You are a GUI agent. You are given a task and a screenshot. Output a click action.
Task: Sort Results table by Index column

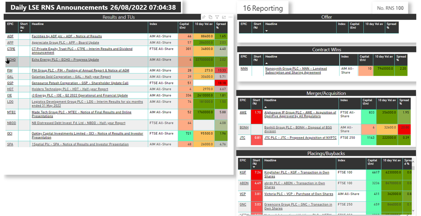(x=153, y=24)
